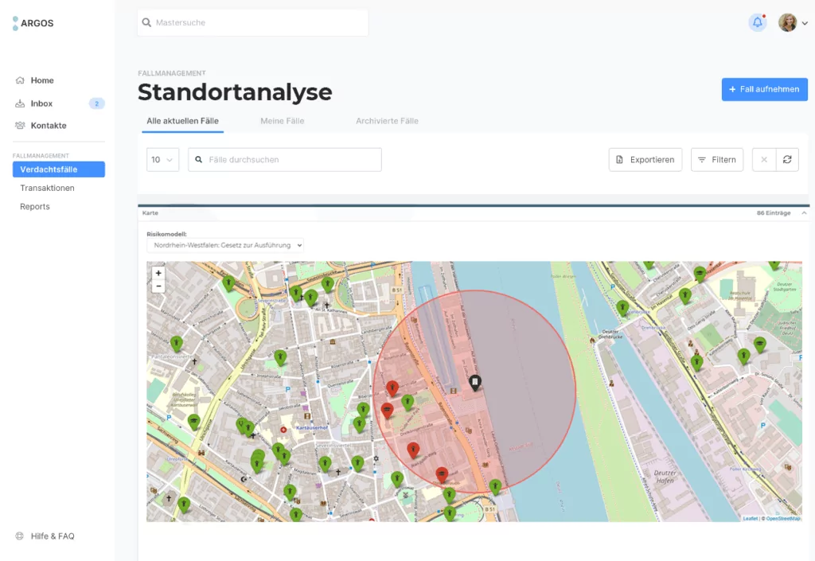
Task: Open Transaktionen in the sidebar
Action: [47, 188]
